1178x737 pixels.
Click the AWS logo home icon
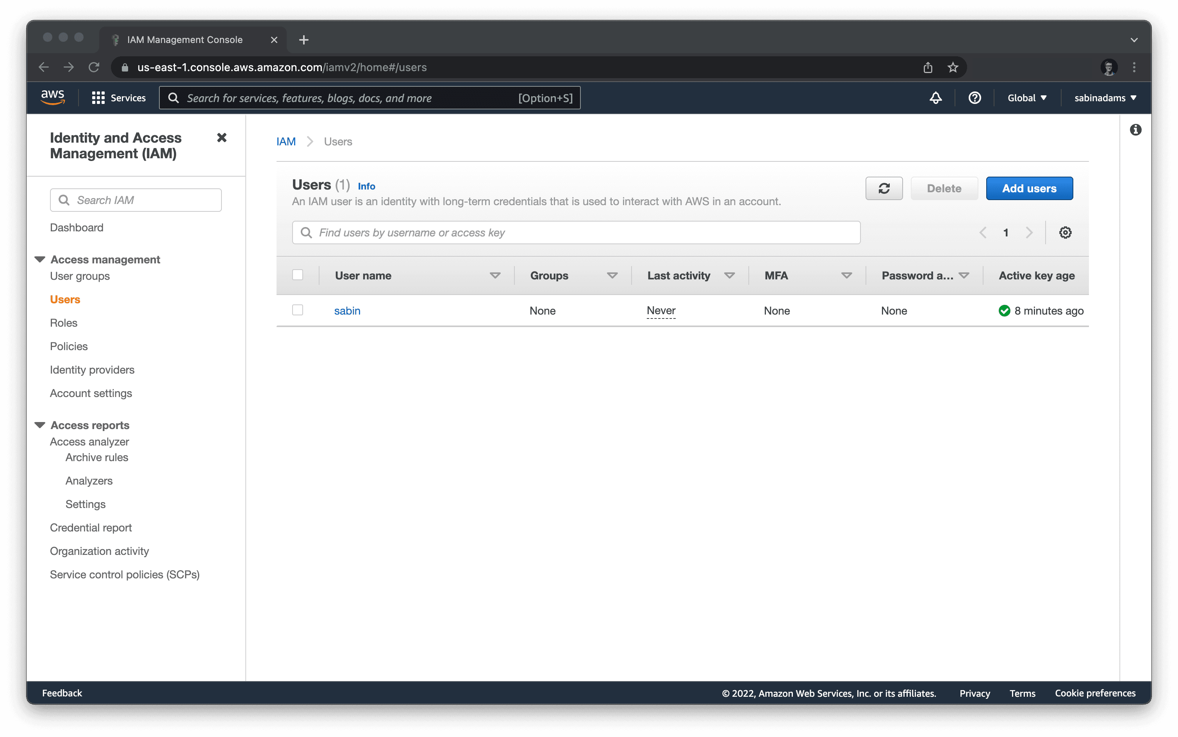tap(53, 97)
